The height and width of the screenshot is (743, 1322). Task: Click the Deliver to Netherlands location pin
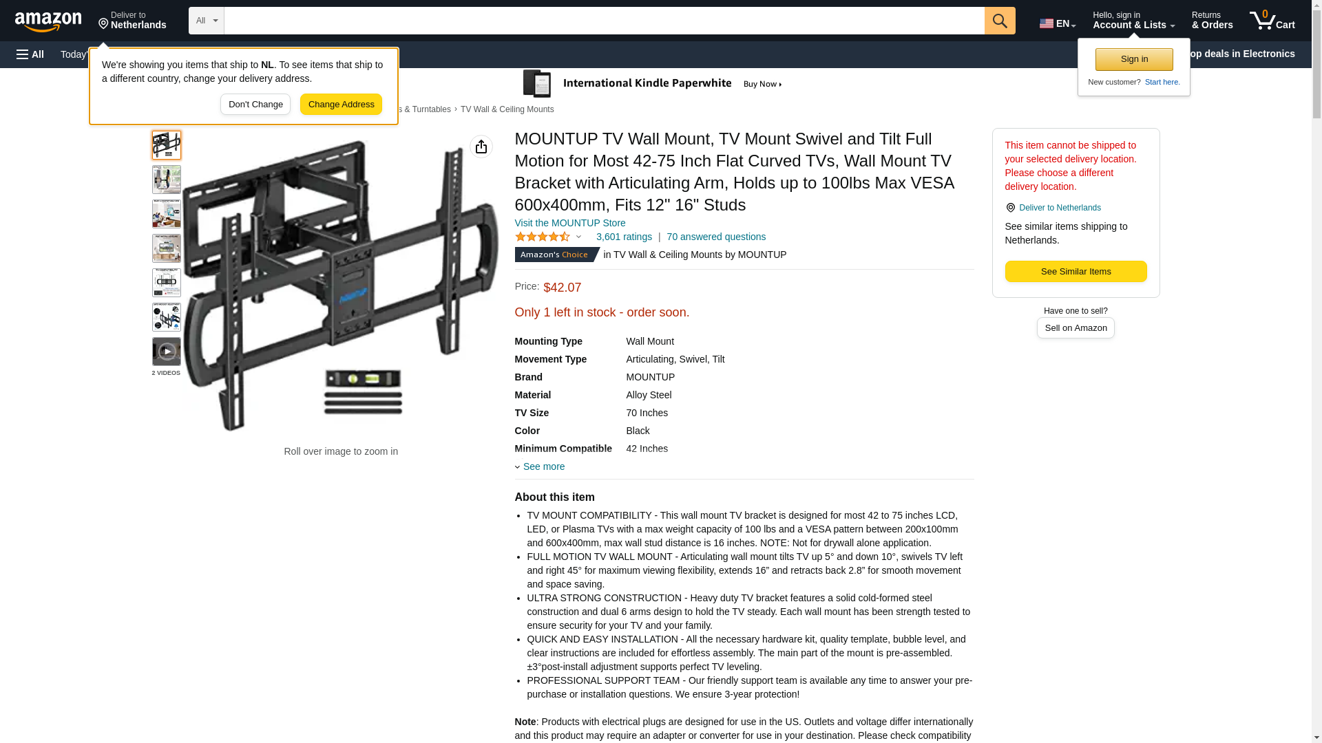click(x=132, y=21)
